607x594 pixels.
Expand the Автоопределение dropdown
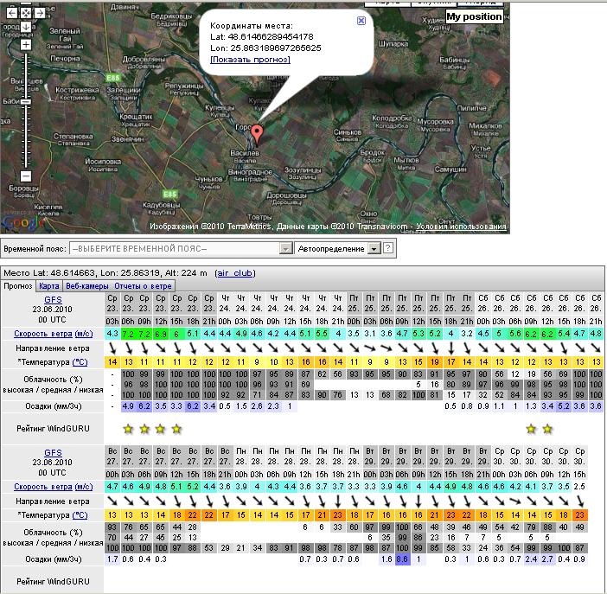tap(374, 248)
